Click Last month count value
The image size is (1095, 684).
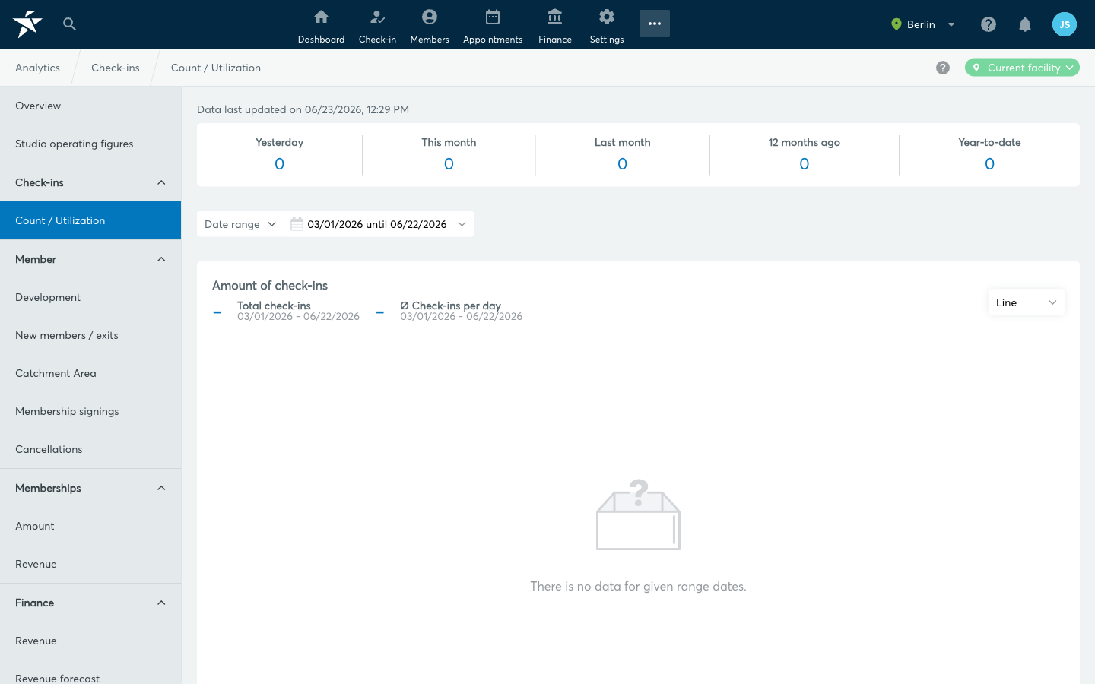622,164
